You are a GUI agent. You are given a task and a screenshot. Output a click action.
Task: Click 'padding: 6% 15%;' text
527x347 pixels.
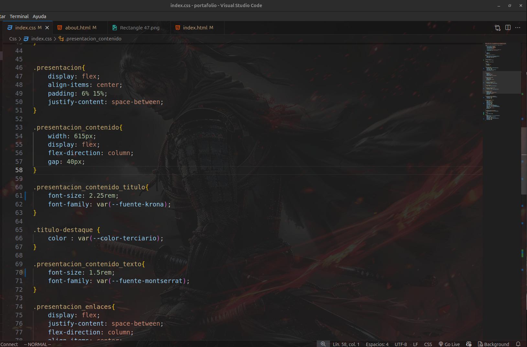click(x=78, y=94)
